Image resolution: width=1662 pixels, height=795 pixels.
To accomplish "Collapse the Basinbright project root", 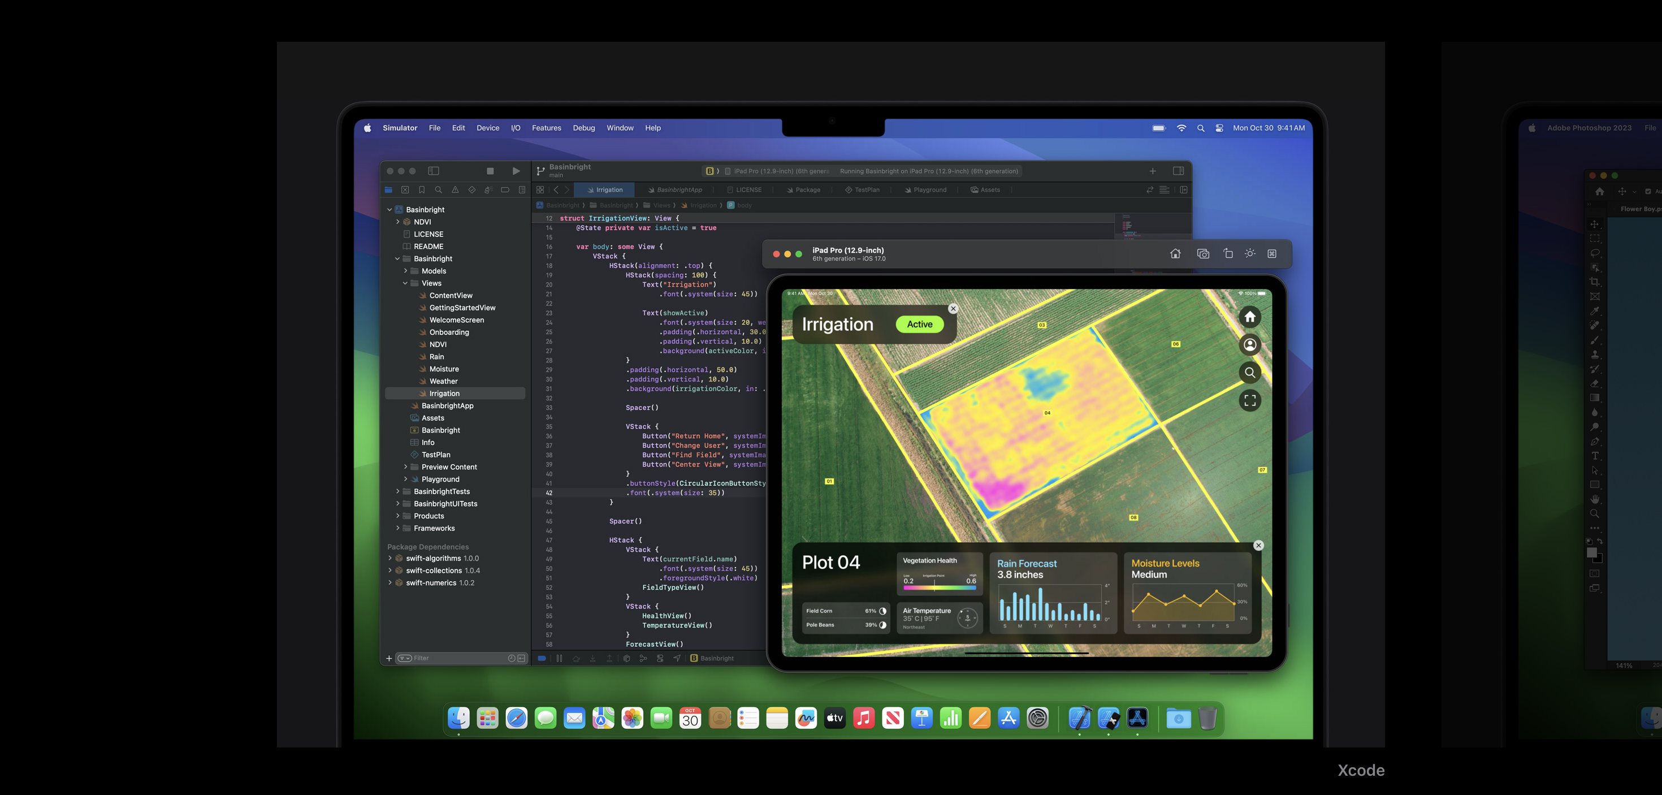I will click(389, 210).
